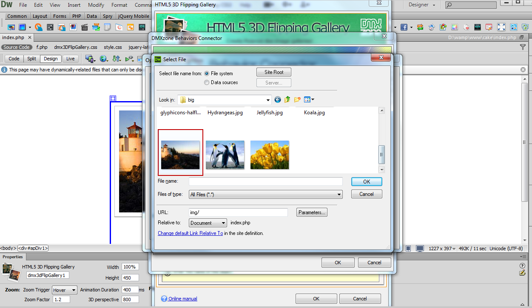The image size is (532, 308).
Task: Switch to Code view
Action: (14, 59)
